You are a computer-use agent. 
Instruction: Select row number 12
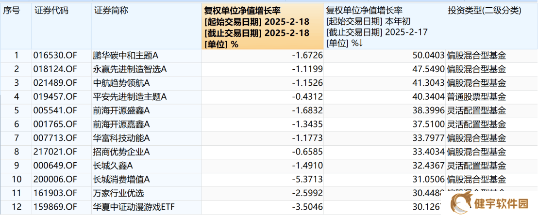pos(17,207)
